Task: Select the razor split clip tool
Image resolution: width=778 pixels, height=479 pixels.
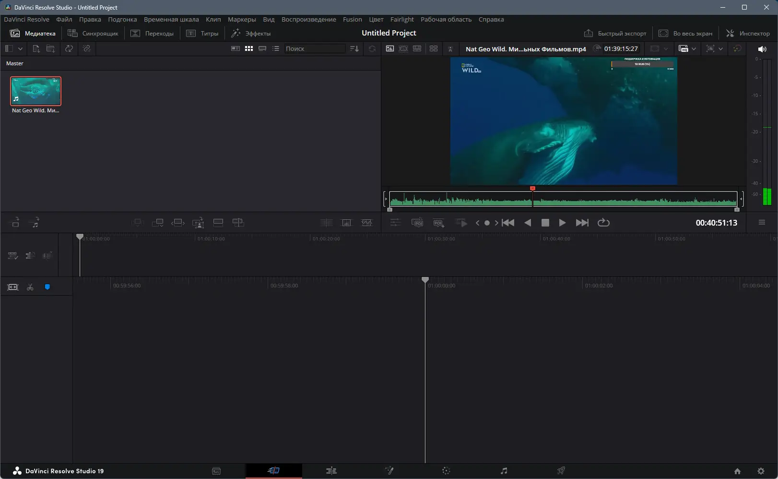Action: coord(30,287)
